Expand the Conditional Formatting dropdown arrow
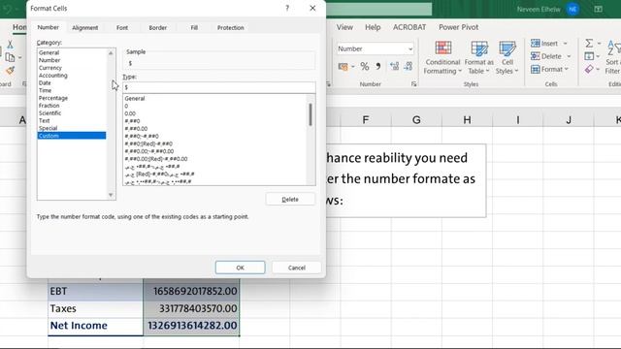 (460, 71)
